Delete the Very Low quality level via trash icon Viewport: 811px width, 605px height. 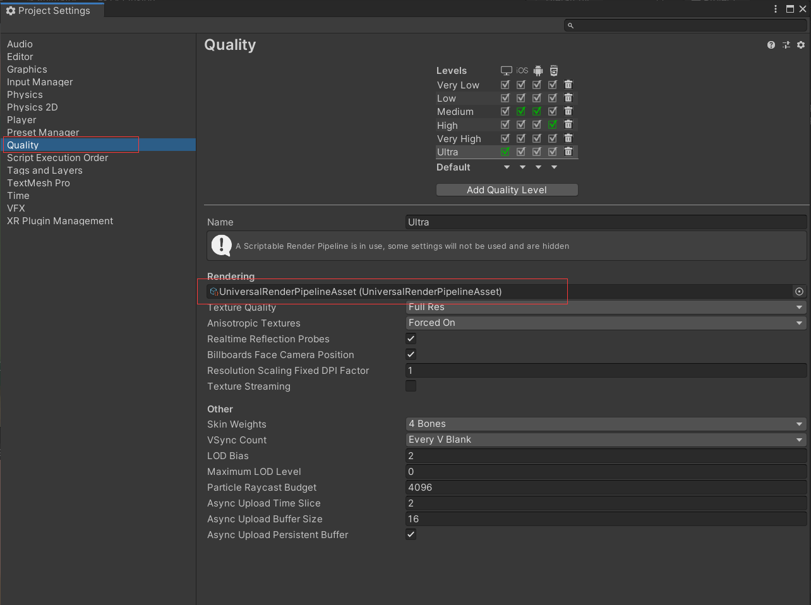(x=568, y=84)
